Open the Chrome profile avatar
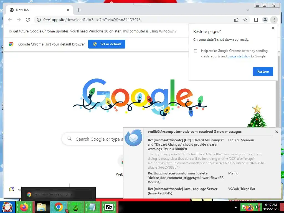 click(x=265, y=20)
